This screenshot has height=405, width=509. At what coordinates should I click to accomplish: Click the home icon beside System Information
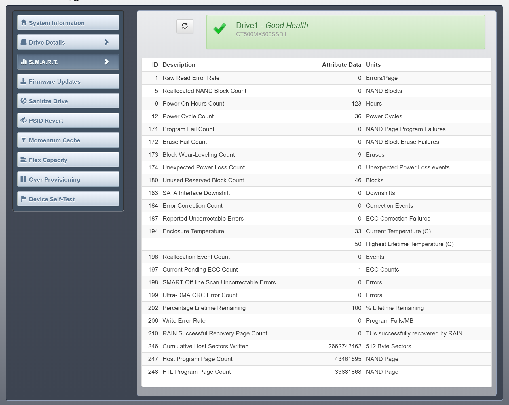click(x=24, y=22)
